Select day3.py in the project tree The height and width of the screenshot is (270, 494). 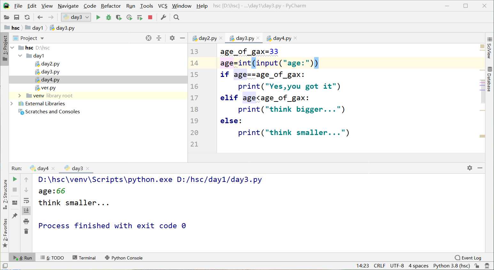(x=47, y=71)
